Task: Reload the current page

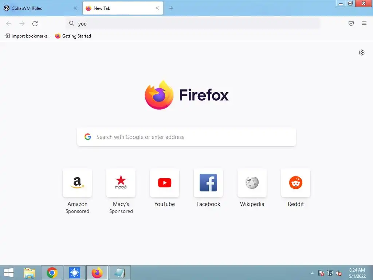Action: [35, 24]
